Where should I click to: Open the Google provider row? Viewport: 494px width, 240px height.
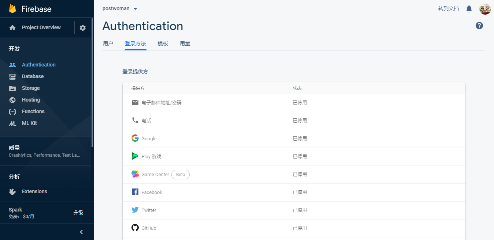294,138
